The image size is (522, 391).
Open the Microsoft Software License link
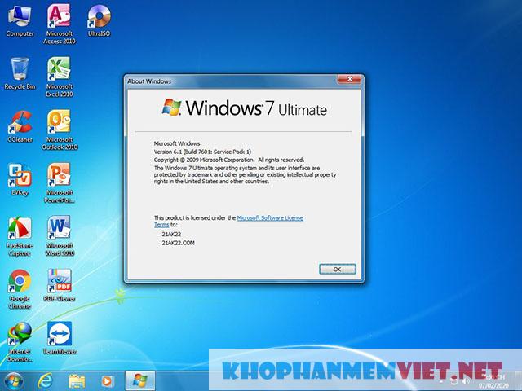(x=270, y=217)
